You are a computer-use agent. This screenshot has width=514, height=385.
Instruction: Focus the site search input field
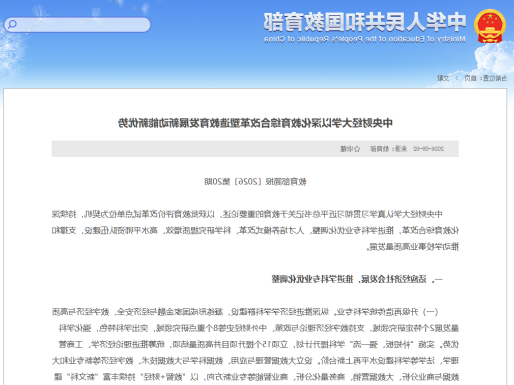[77, 24]
